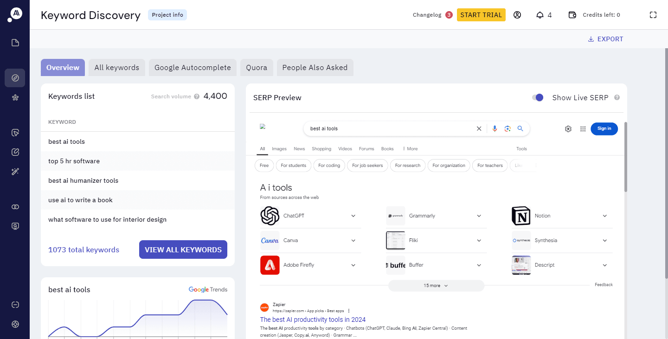This screenshot has height=339, width=668.
Task: Open the Changelog link
Action: pyautogui.click(x=427, y=15)
